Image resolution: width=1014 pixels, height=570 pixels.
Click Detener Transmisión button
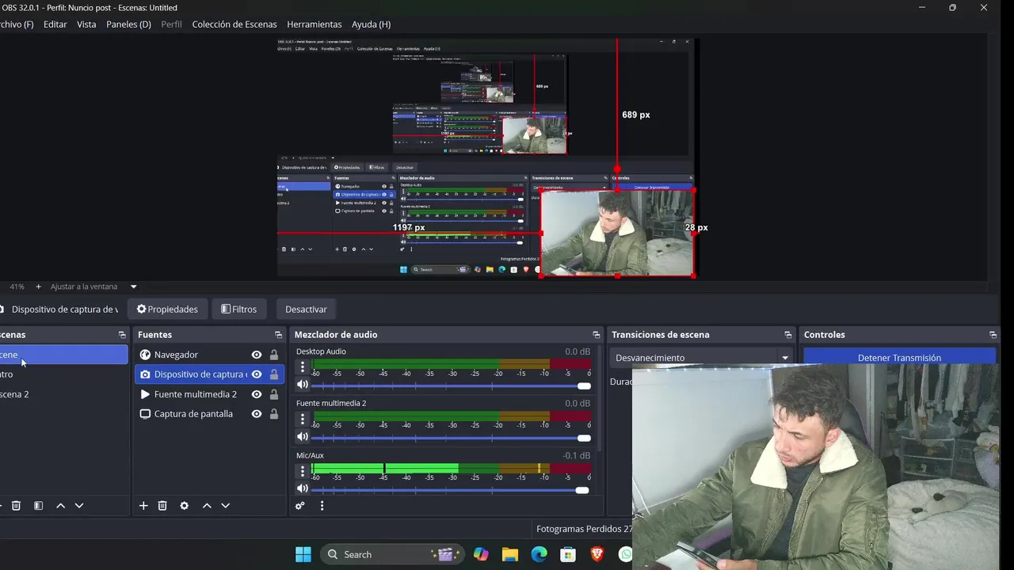(x=899, y=358)
